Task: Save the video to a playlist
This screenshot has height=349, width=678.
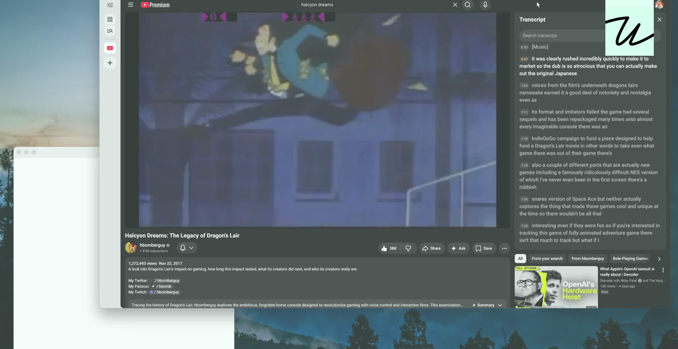Action: coord(484,248)
